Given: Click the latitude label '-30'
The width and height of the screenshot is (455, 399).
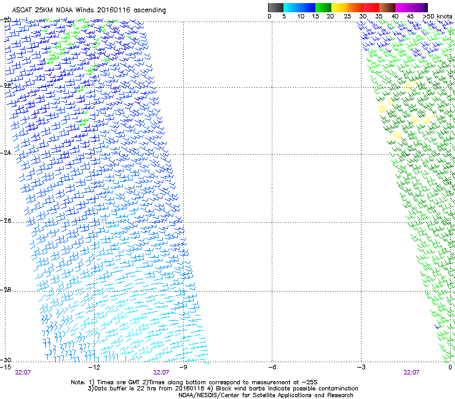Looking at the screenshot, I should click(x=6, y=360).
